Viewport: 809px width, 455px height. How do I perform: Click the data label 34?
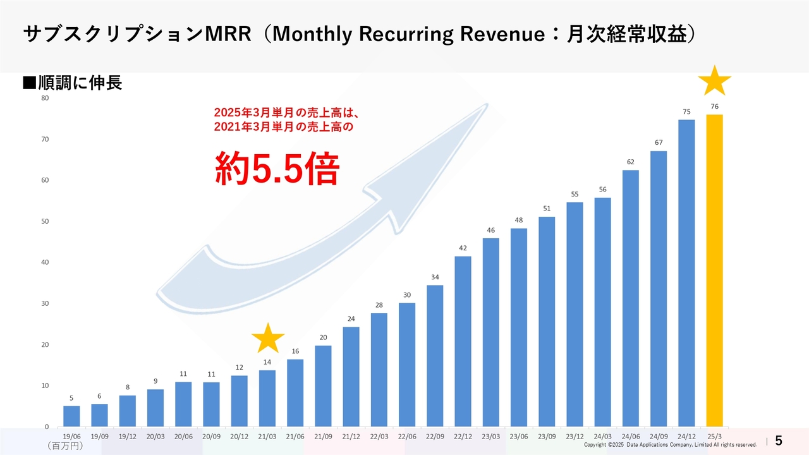pyautogui.click(x=435, y=277)
